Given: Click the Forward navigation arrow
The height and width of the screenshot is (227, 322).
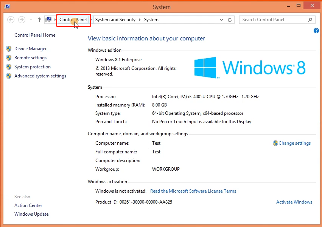Looking at the screenshot, I should coord(22,20).
